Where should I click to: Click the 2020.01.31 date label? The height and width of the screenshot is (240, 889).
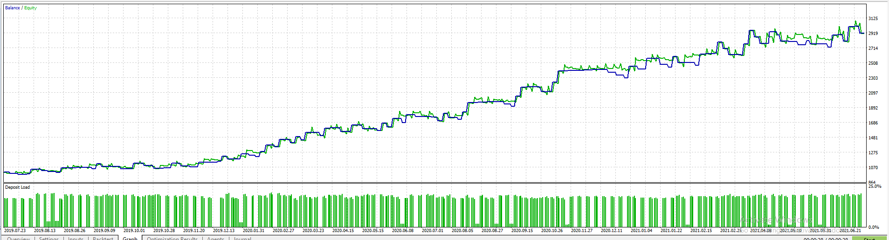pyautogui.click(x=254, y=231)
